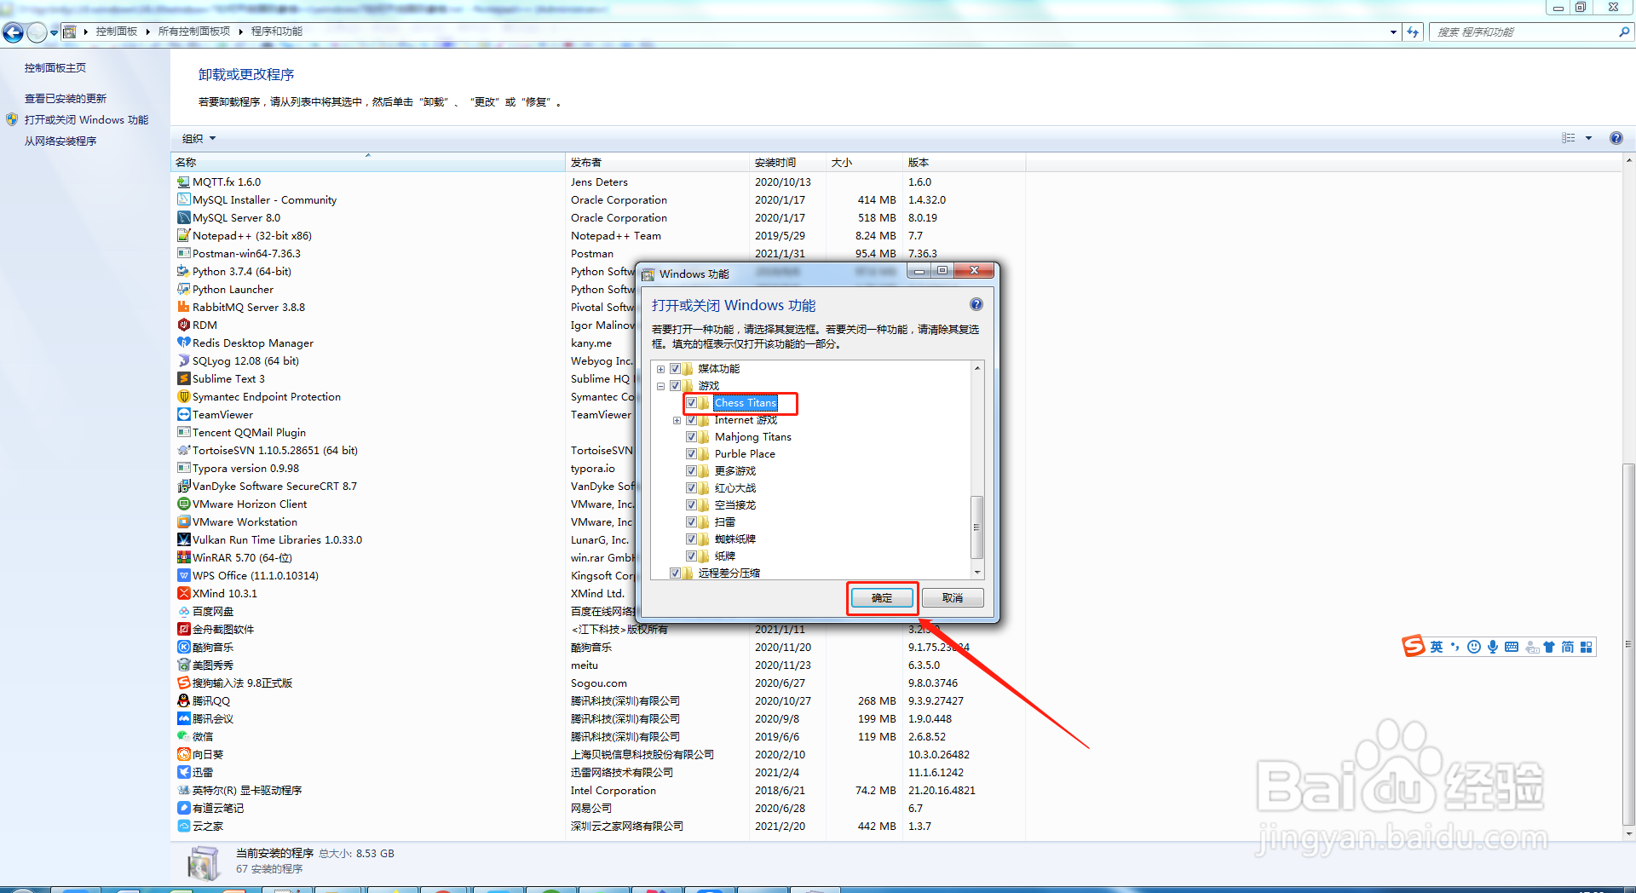Click the MySQL Server 8.0 icon
1636x893 pixels.
183,217
